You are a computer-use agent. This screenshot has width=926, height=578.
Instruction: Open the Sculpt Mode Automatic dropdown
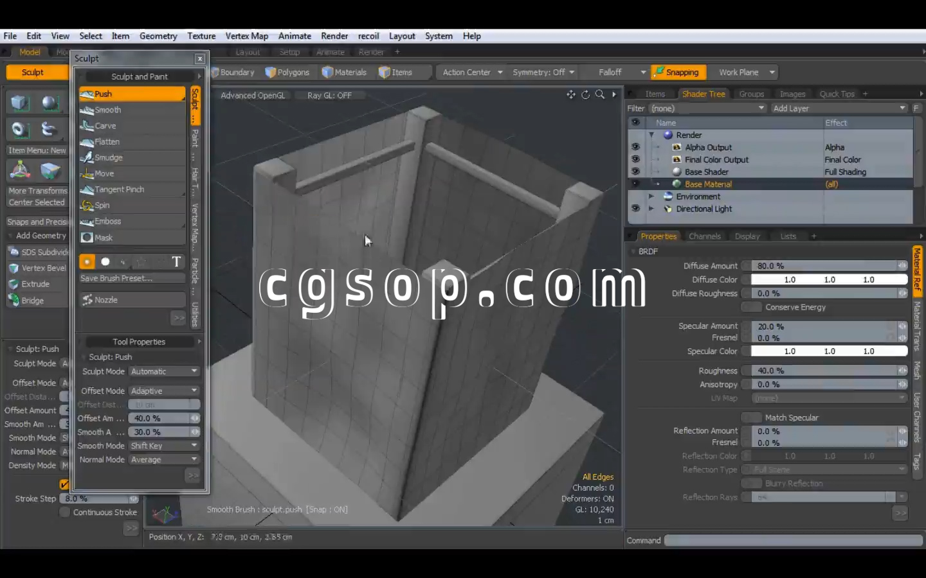click(164, 371)
